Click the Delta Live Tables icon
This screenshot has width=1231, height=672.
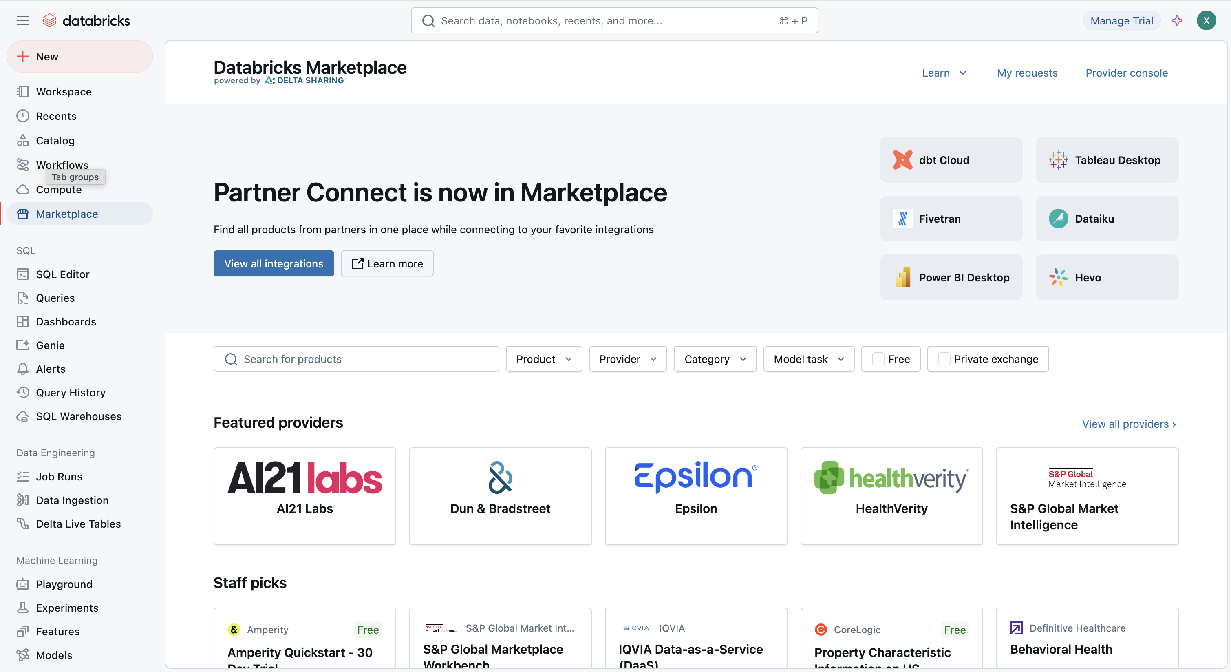click(23, 523)
